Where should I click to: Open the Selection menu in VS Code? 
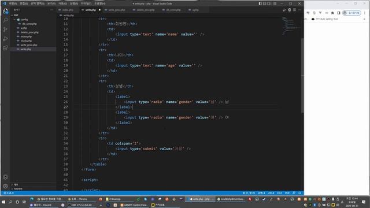37,3
